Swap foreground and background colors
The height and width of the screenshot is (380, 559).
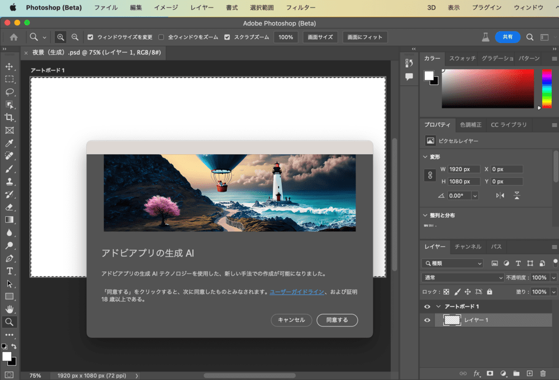tap(14, 346)
